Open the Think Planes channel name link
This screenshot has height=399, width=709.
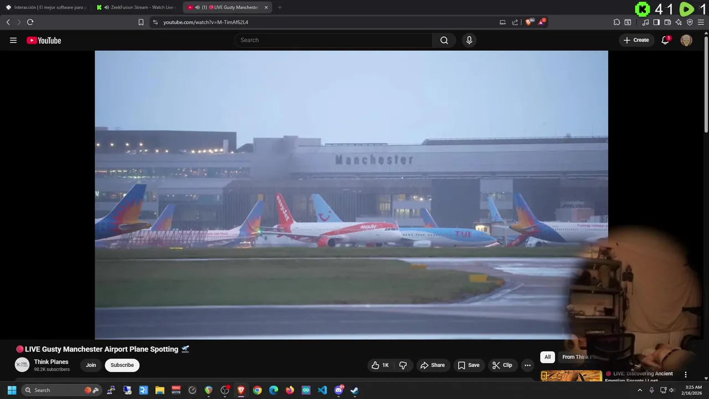51,362
